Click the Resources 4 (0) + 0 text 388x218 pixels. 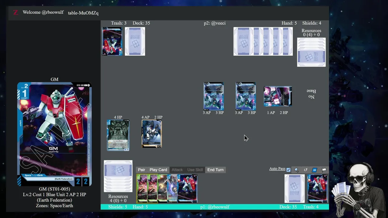(118, 198)
